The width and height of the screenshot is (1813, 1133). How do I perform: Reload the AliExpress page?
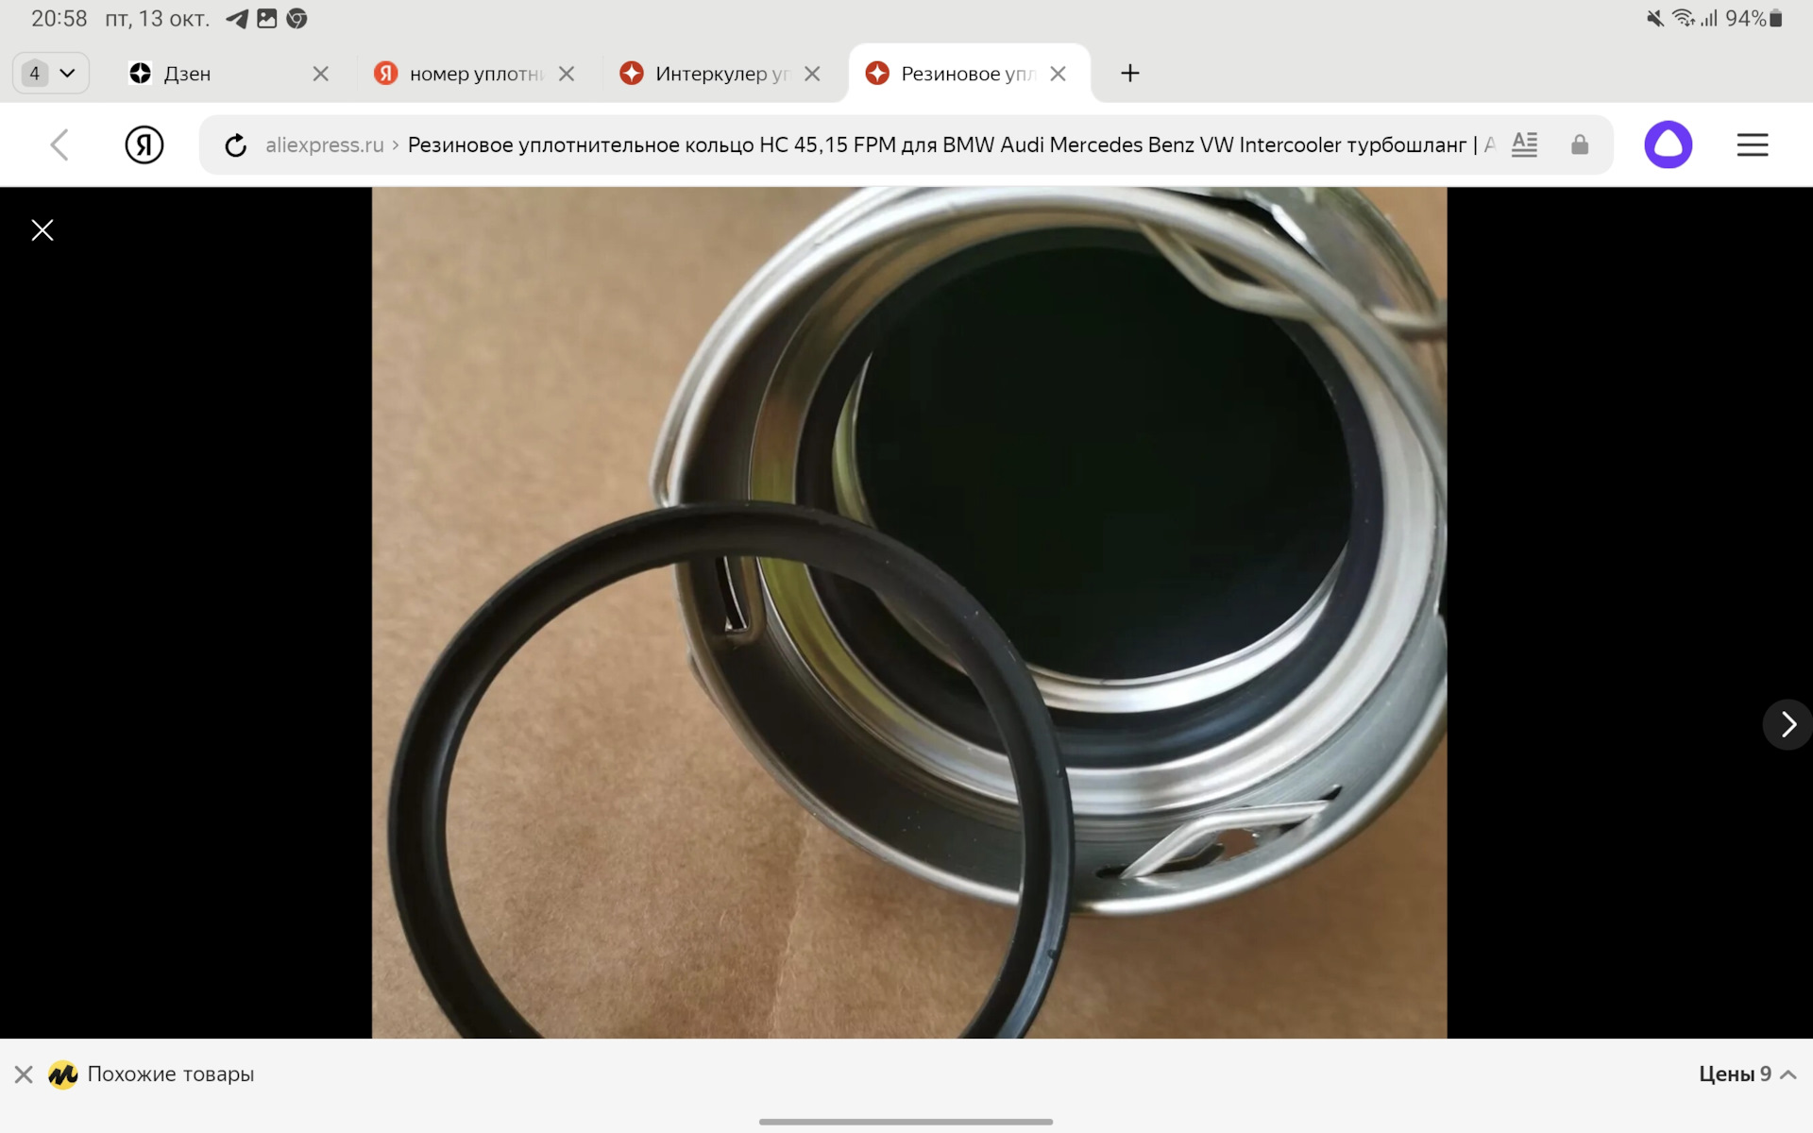[x=235, y=144]
